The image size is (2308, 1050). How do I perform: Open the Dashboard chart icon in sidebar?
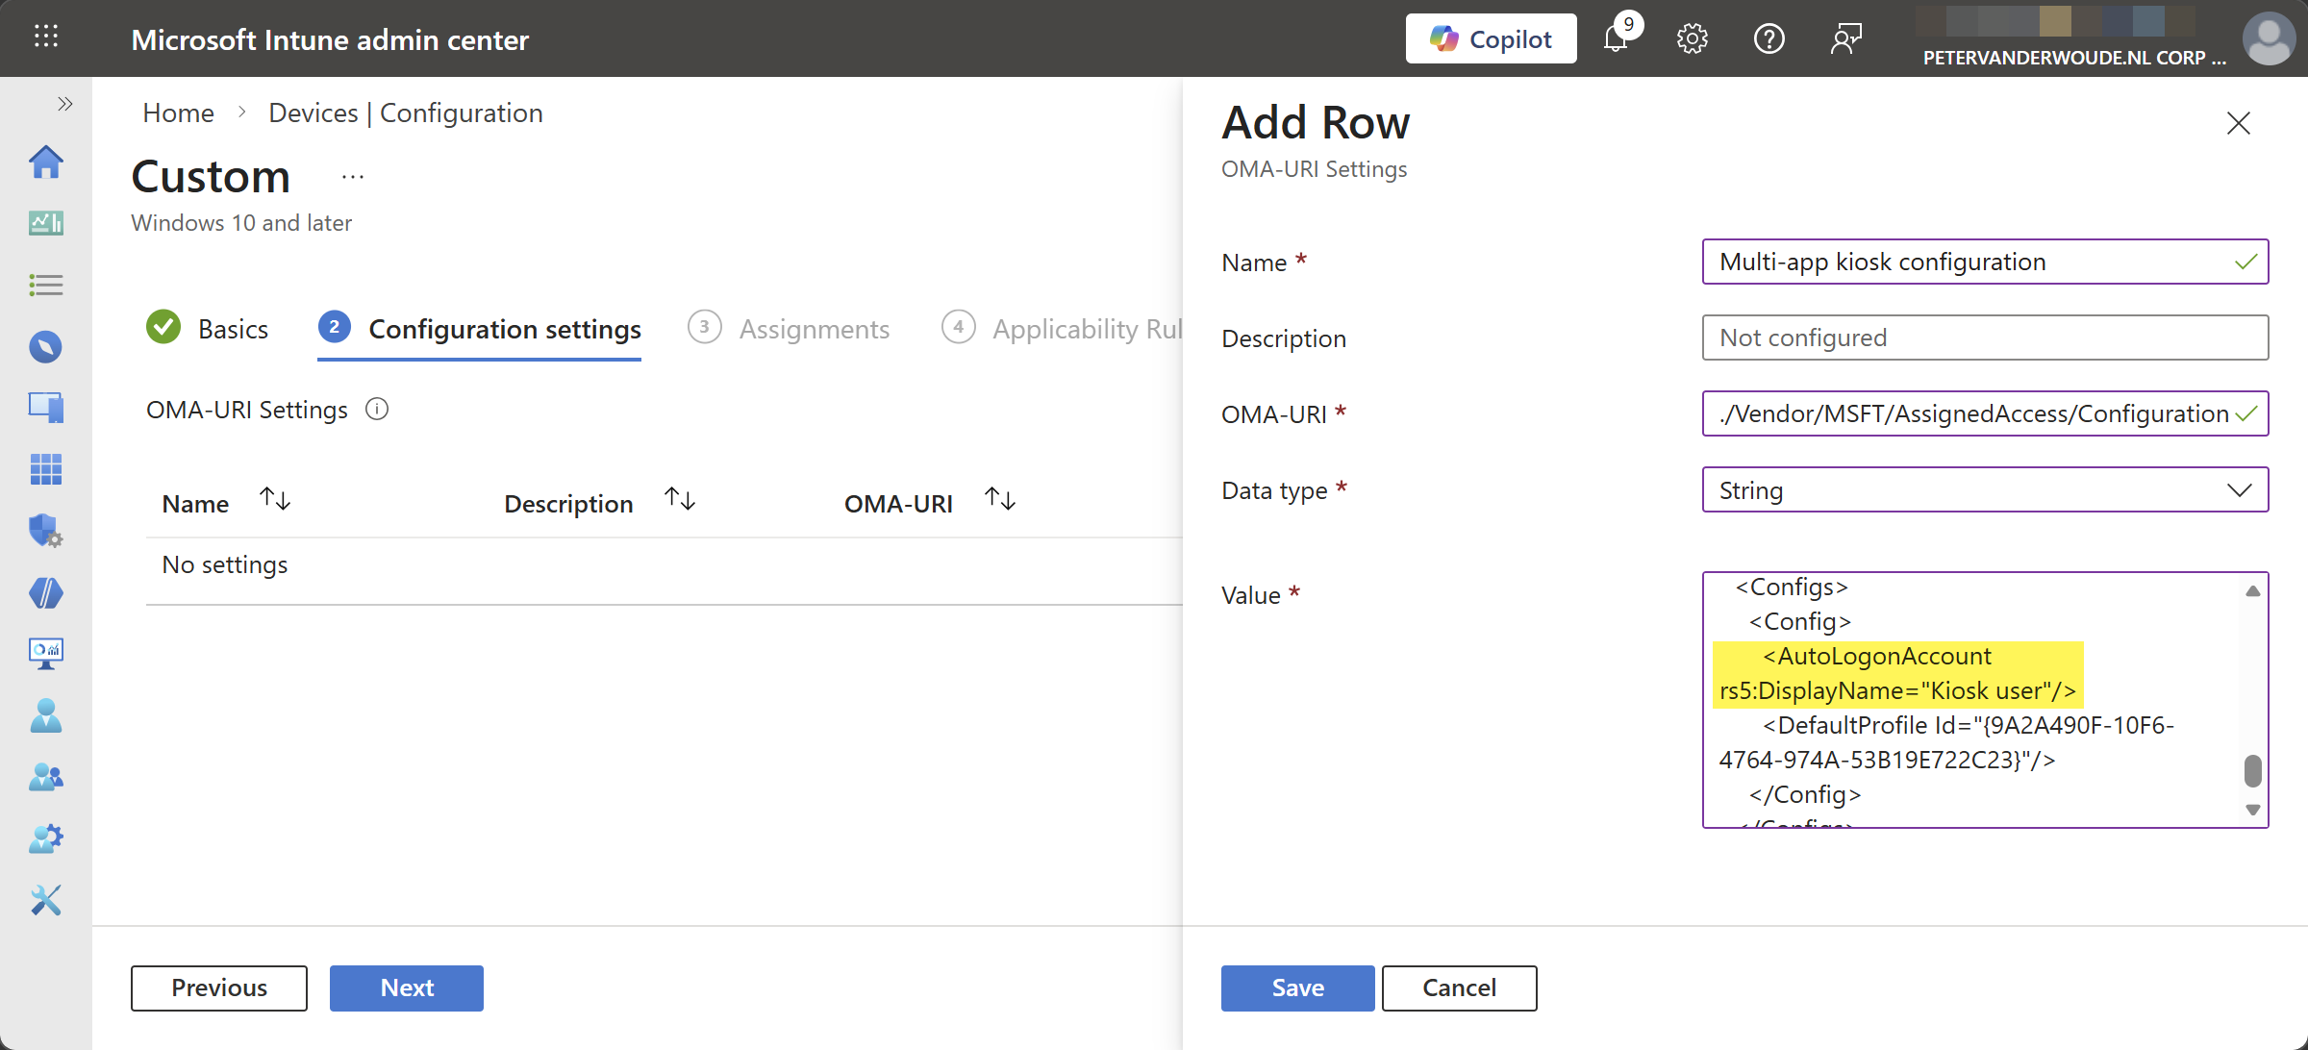[x=45, y=223]
